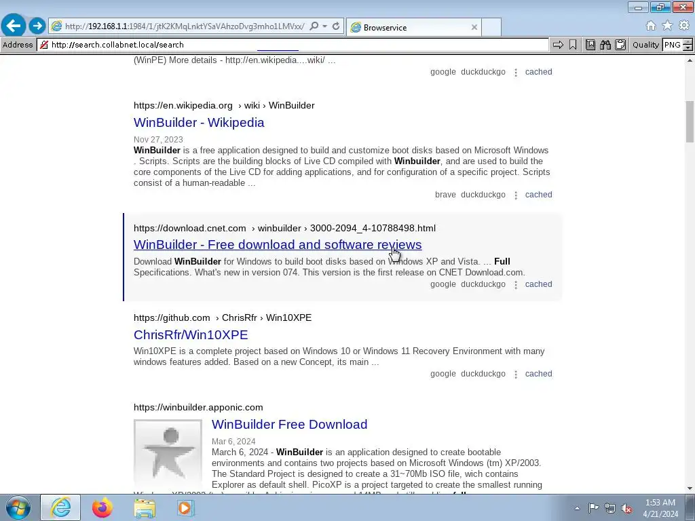Click the muted volume tray icon
This screenshot has height=521, width=695.
(x=626, y=508)
